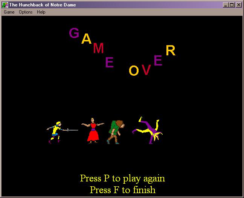Click the yellow letter O
The width and height of the screenshot is (244, 198).
click(134, 70)
